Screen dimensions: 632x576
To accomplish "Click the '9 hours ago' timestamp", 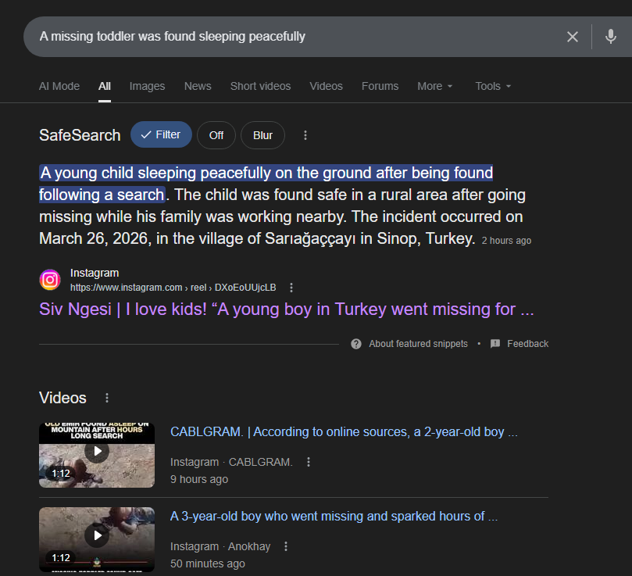I will click(x=199, y=479).
